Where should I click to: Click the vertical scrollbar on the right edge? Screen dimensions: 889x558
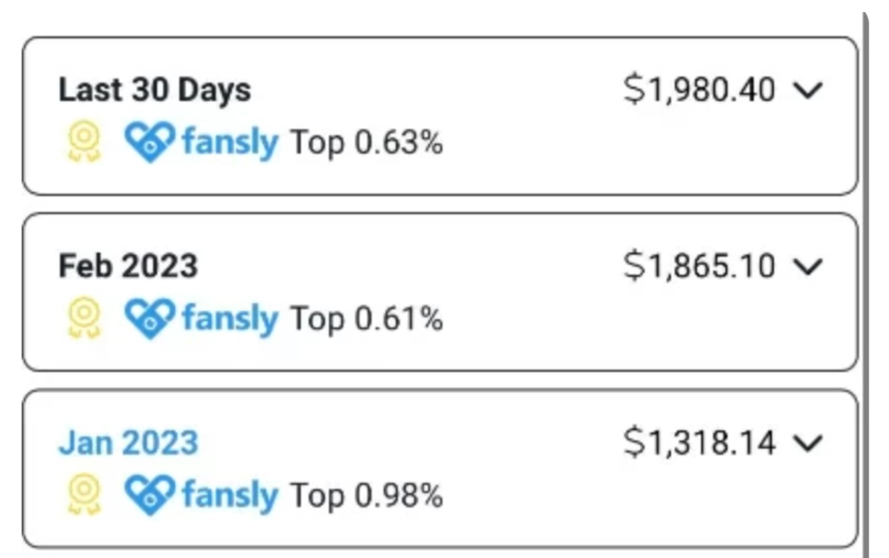click(865, 285)
